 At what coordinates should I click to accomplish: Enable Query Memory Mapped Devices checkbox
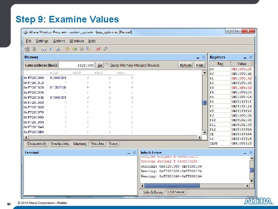[107, 65]
